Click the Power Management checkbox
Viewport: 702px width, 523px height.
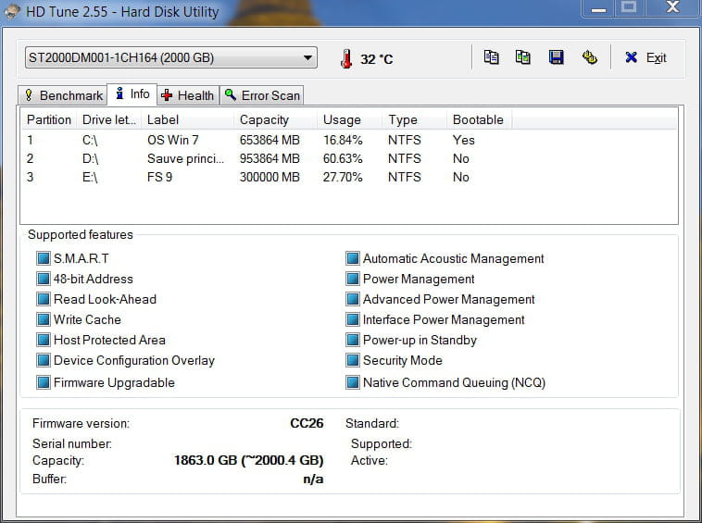353,279
